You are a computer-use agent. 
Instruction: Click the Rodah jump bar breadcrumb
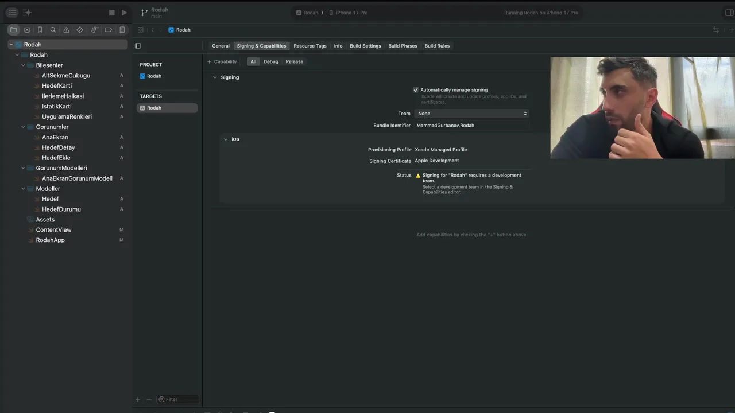pyautogui.click(x=179, y=30)
